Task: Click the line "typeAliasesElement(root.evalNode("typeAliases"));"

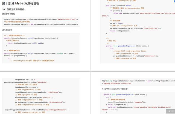Action: coord(39,92)
